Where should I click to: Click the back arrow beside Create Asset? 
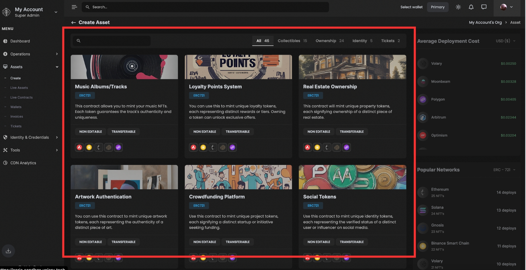coord(74,23)
